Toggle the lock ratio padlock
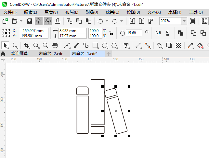The width and height of the screenshot is (209, 158). (111, 33)
